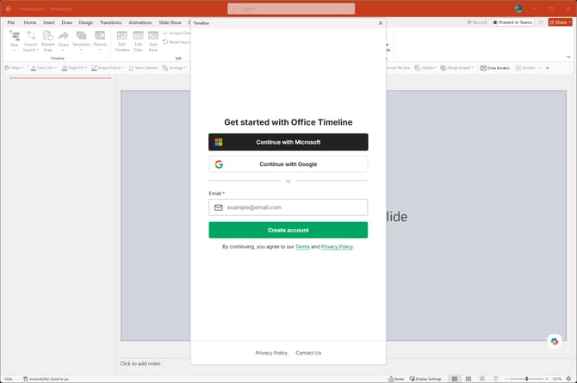Viewport: 577px width, 383px height.
Task: Open the Privacy Policy link in agreement text
Action: tap(337, 246)
